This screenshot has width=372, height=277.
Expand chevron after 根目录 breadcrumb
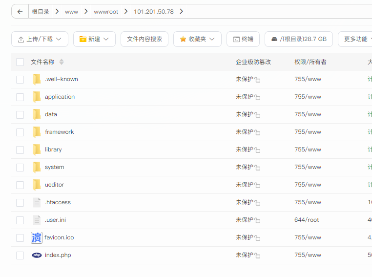point(57,11)
